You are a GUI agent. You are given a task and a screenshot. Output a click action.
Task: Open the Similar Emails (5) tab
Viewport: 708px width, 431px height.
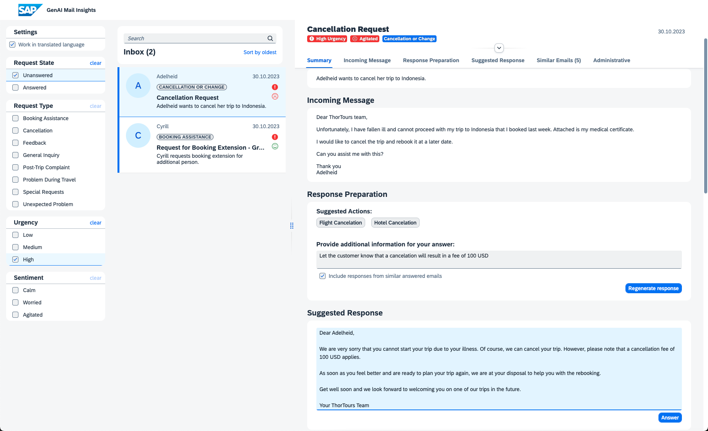pos(559,60)
